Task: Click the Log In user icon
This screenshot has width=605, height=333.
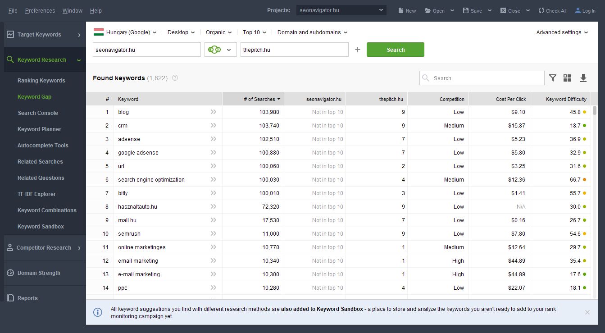Action: [x=578, y=10]
